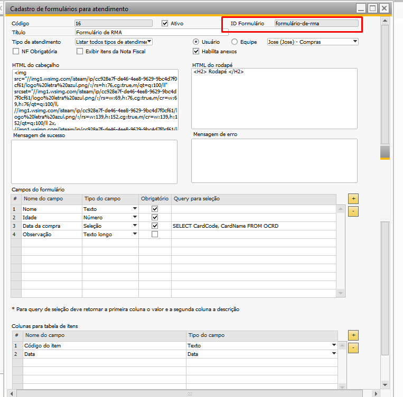The height and width of the screenshot is (397, 403).
Task: Enable Exibir itens da Nota Fiscal
Action: 80,51
